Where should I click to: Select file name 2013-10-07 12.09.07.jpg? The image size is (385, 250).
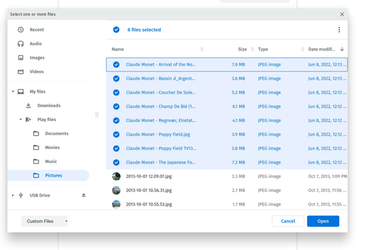[149, 177]
